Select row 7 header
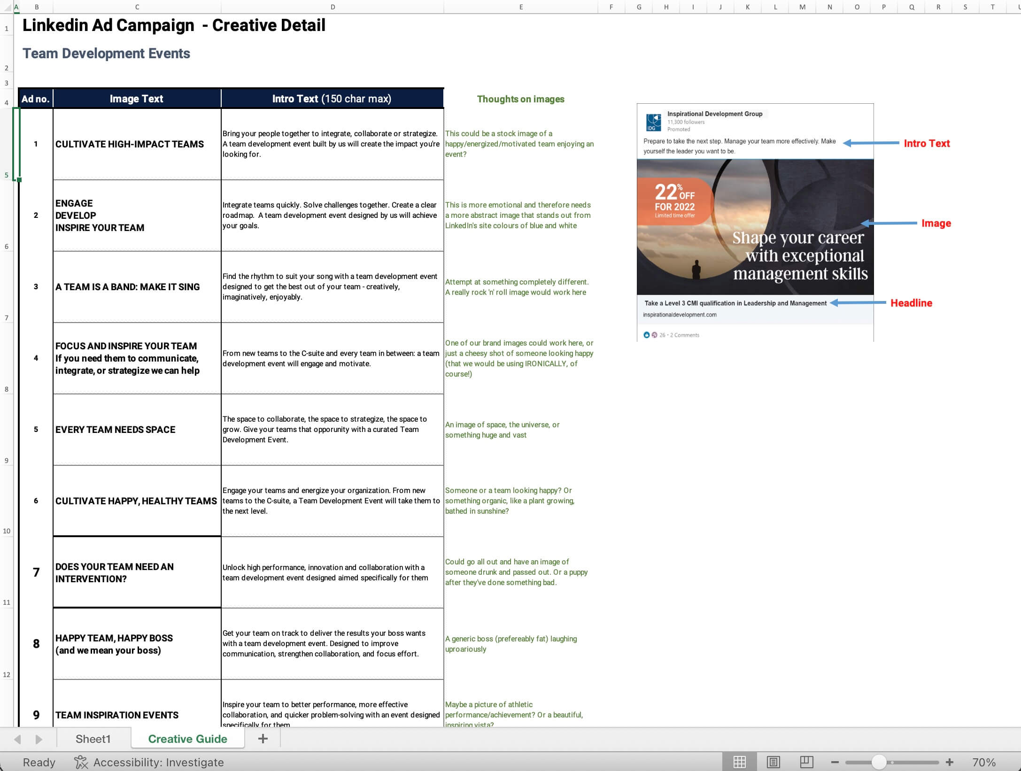Screen dimensions: 1021x771 tap(7, 317)
